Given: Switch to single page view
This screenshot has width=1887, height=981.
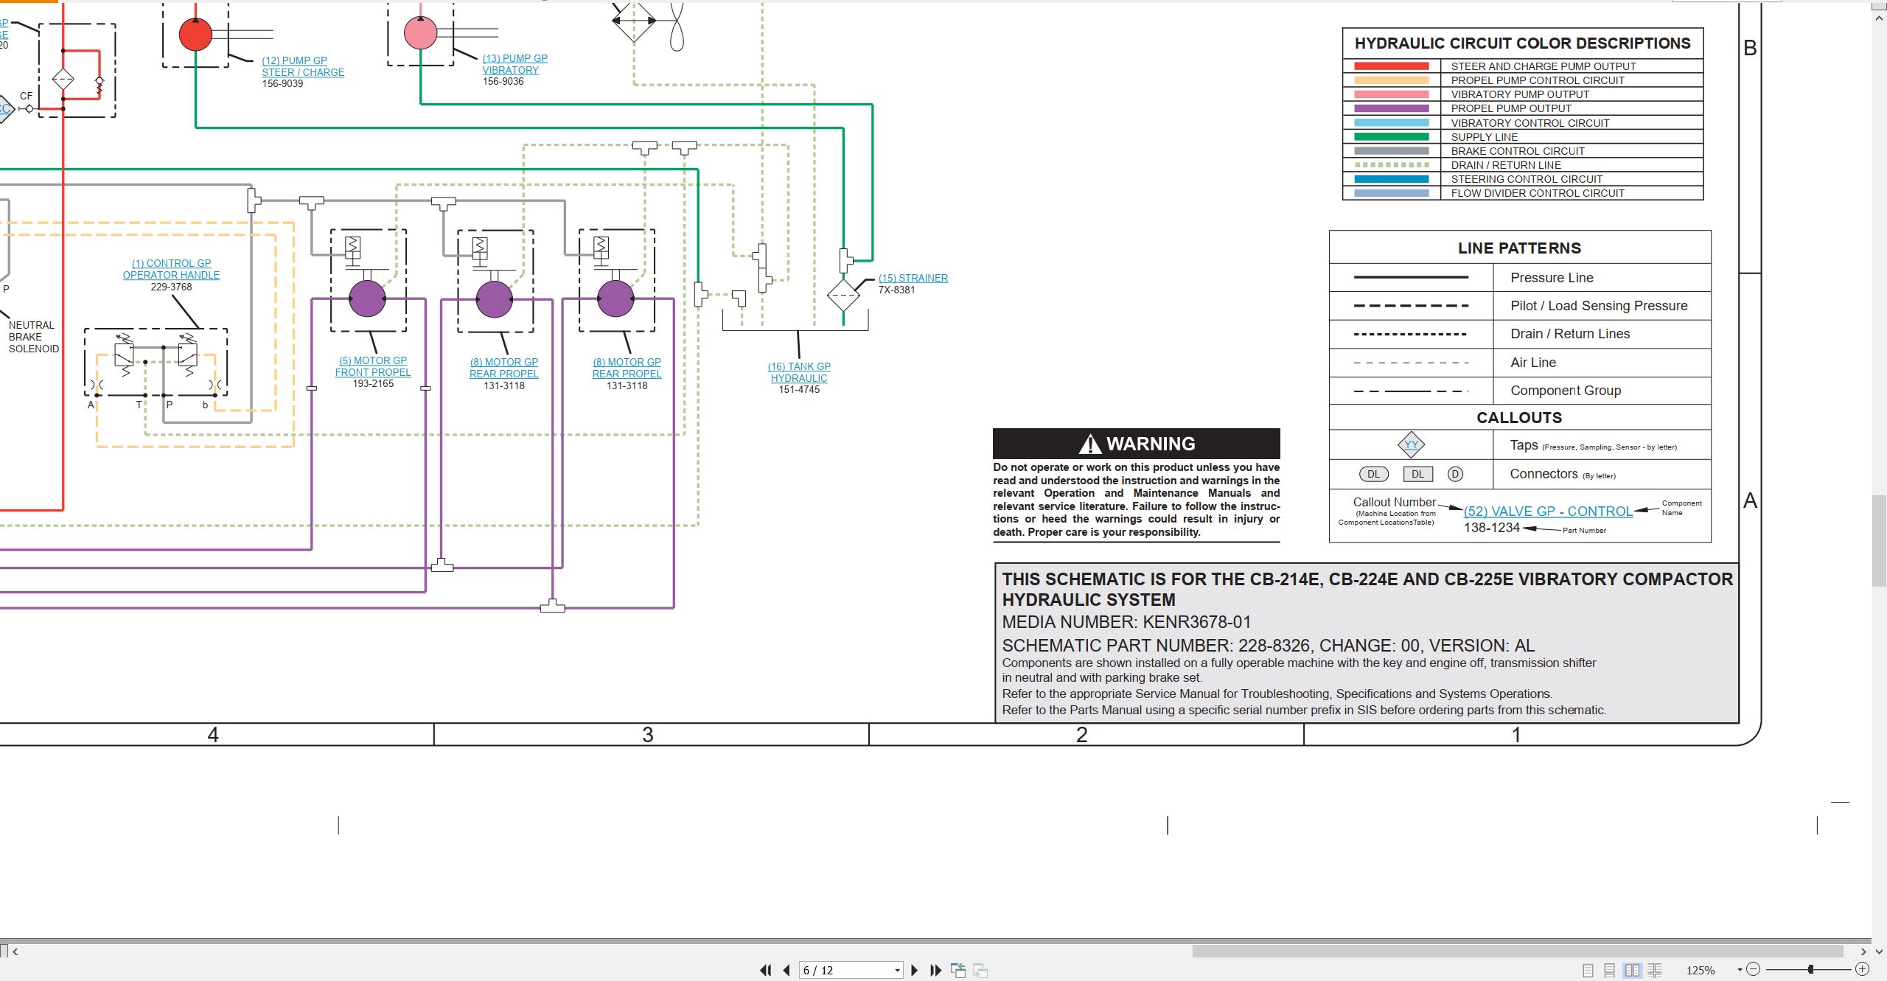Looking at the screenshot, I should tap(1588, 970).
